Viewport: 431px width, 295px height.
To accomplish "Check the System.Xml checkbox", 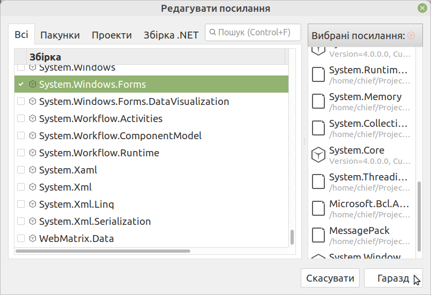I will (21, 187).
